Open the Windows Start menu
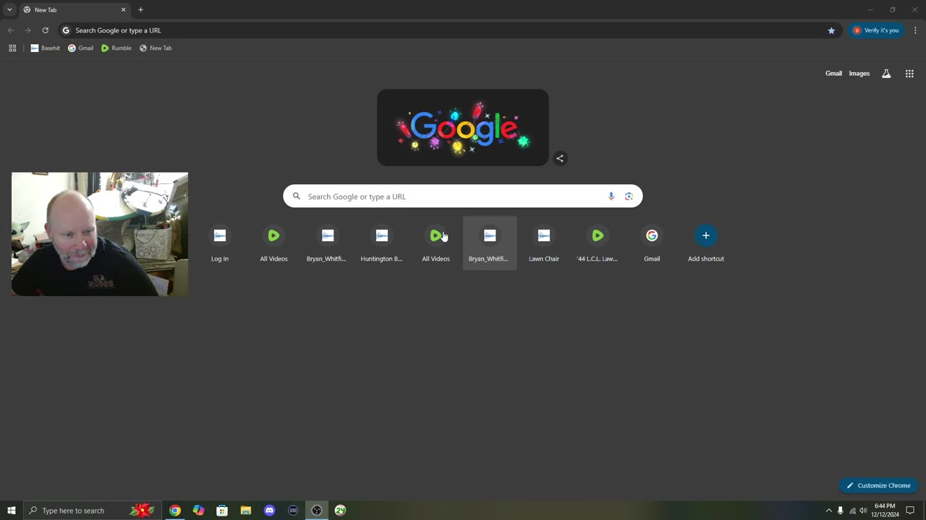Viewport: 926px width, 520px height. pos(12,511)
